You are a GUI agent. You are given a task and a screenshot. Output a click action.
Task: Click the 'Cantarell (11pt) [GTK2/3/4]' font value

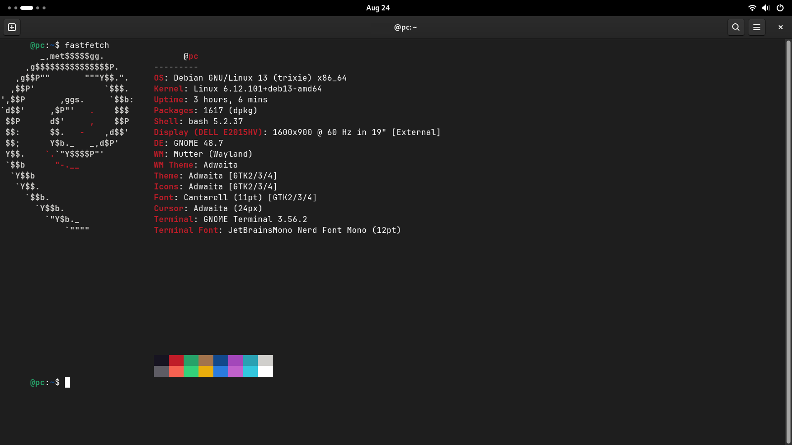coord(250,198)
